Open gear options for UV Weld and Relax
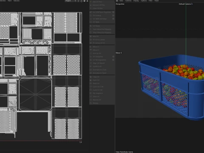This screenshot has height=153, width=204. (x=113, y=19)
